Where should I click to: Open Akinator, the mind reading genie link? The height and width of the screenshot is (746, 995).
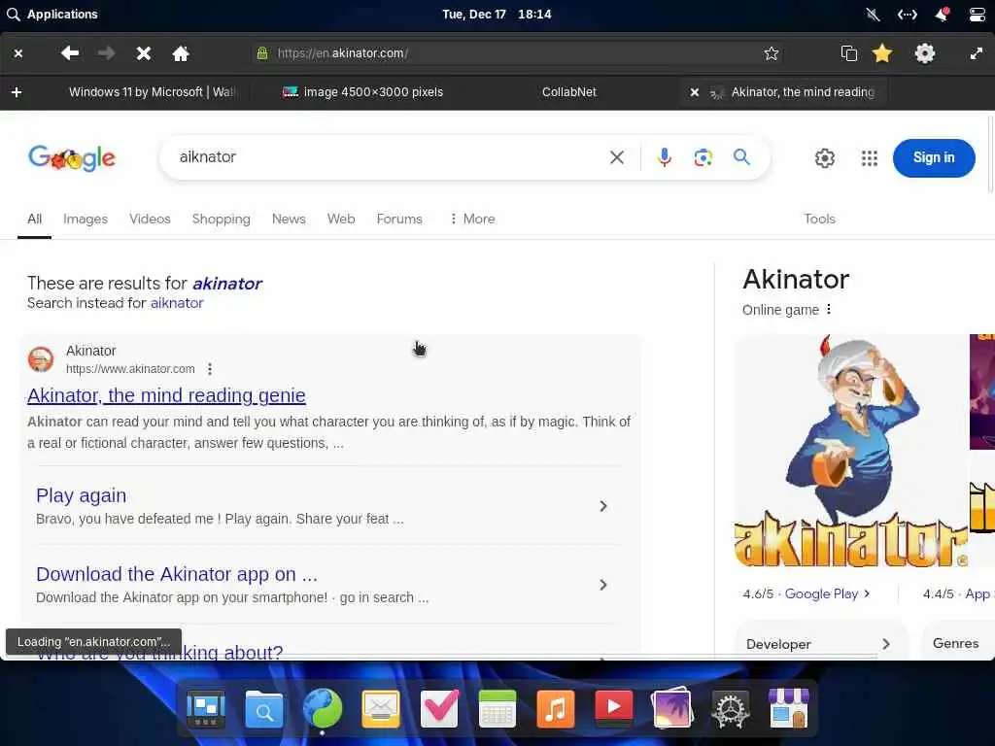point(166,395)
